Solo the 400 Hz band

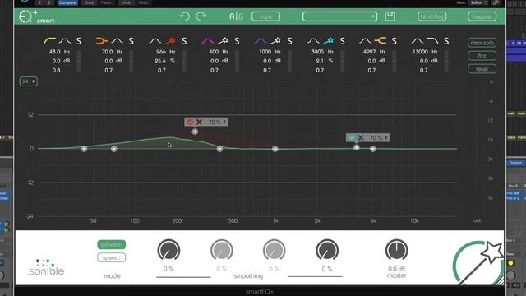237,41
